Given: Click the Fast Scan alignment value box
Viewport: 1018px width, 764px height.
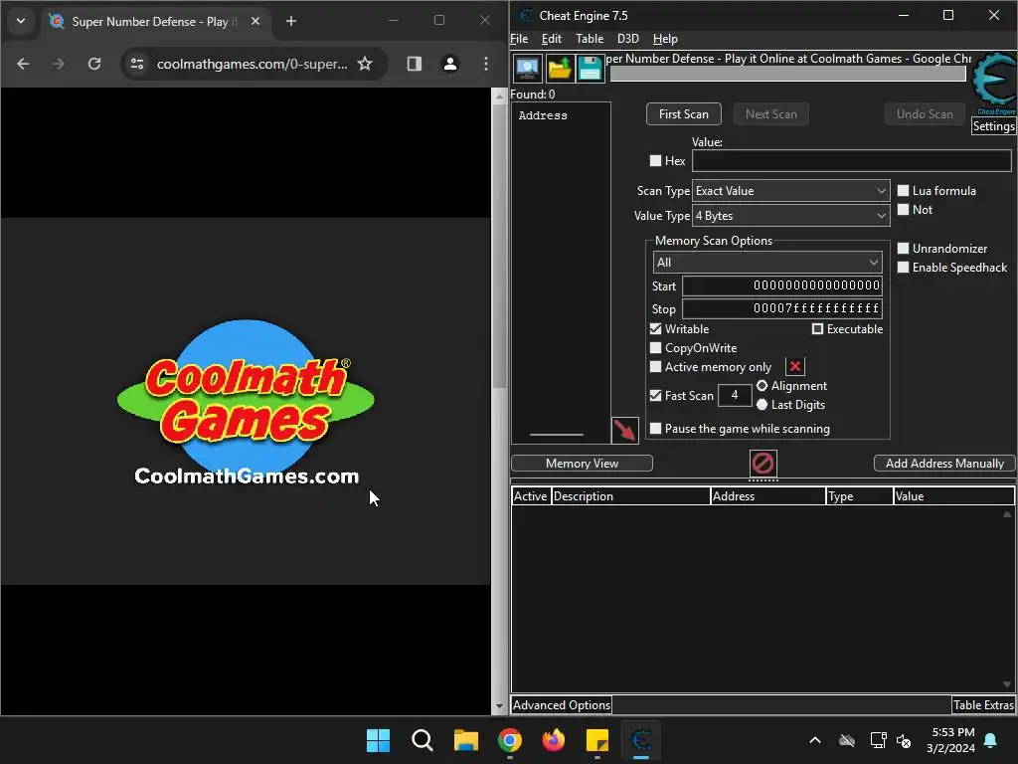Looking at the screenshot, I should coord(735,395).
